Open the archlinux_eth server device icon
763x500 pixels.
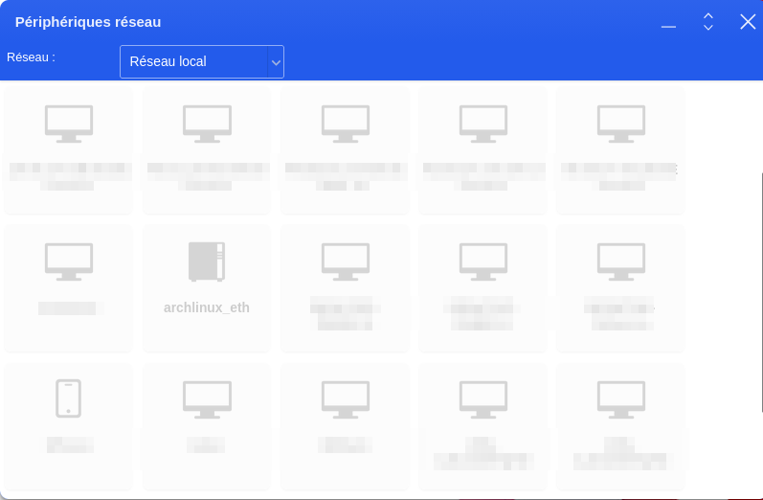pyautogui.click(x=206, y=261)
